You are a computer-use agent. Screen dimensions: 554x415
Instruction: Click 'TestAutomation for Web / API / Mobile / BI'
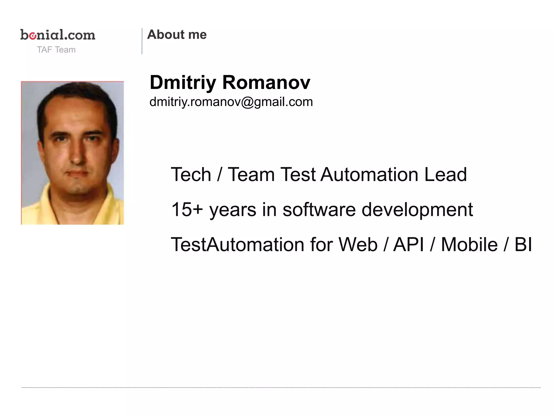351,244
